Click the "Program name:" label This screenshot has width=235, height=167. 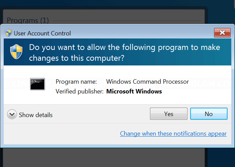coord(76,82)
